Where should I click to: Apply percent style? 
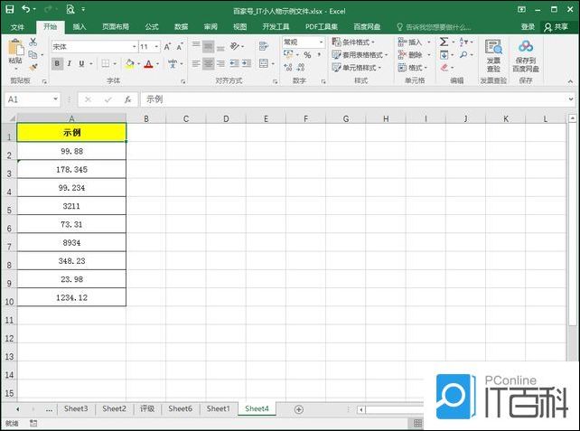[x=307, y=55]
